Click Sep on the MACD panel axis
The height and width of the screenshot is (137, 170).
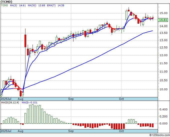tap(71, 131)
